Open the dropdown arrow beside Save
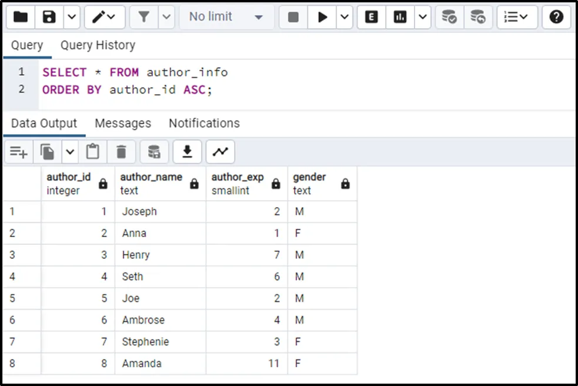The image size is (578, 386). pyautogui.click(x=71, y=17)
